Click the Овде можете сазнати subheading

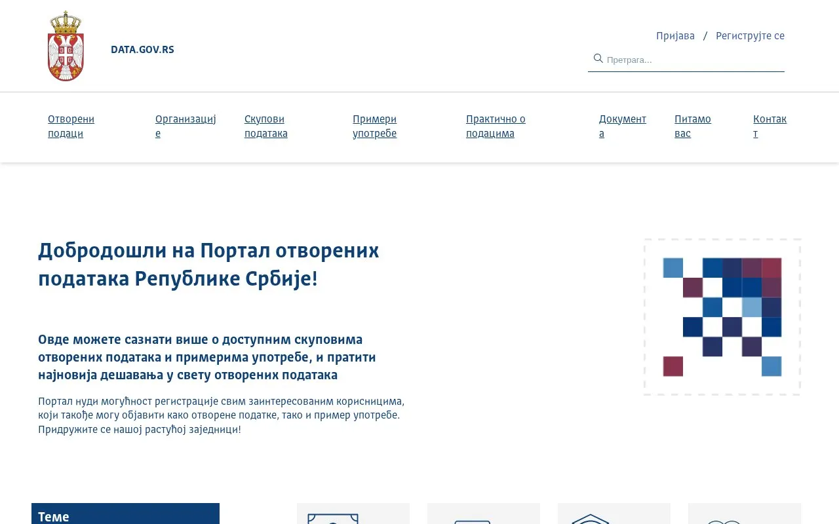point(207,357)
